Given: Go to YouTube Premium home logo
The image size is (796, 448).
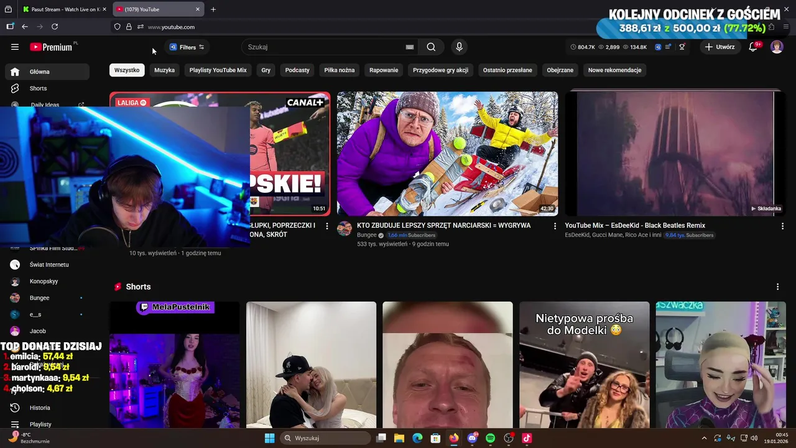Looking at the screenshot, I should (51, 47).
